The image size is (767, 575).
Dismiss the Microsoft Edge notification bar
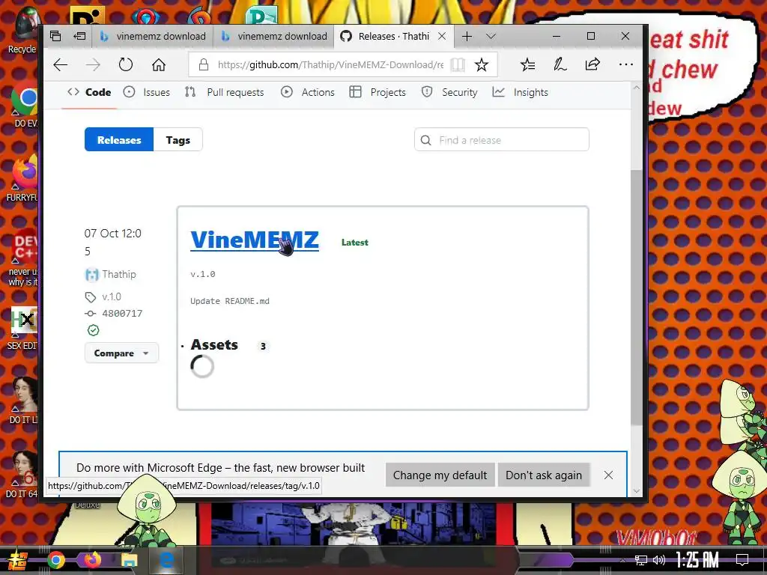608,475
